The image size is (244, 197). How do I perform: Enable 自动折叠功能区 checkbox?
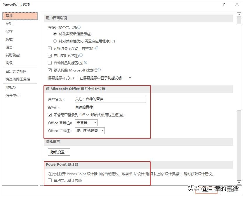[x=50, y=63]
